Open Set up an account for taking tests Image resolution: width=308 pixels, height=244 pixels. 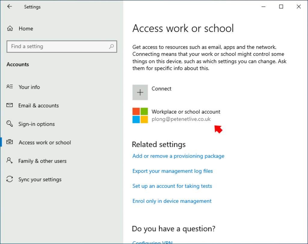pos(172,186)
